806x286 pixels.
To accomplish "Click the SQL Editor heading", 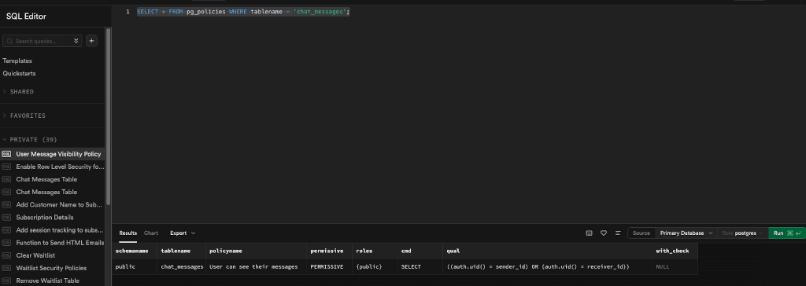I will tap(26, 16).
